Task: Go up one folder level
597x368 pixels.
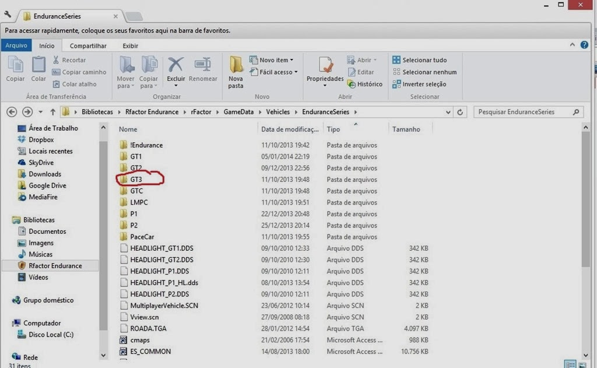Action: 52,112
